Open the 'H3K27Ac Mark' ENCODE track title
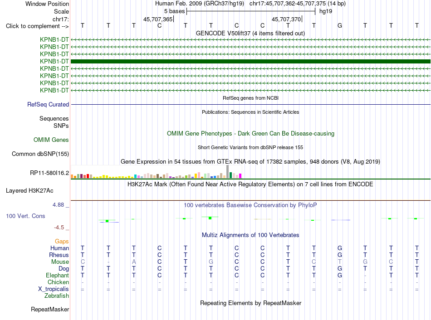The height and width of the screenshot is (320, 431). (250, 184)
